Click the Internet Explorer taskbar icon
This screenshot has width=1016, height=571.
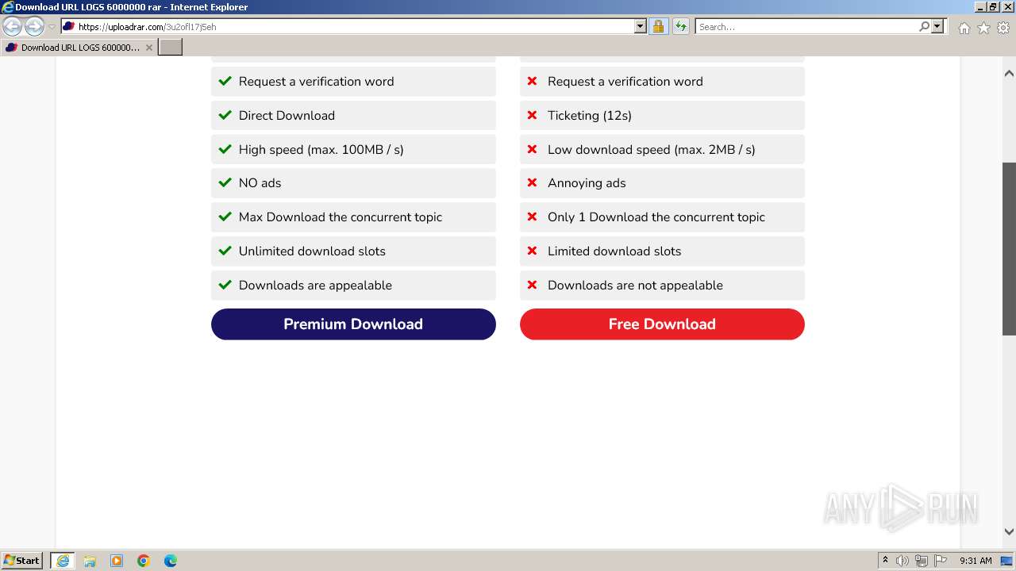click(63, 561)
